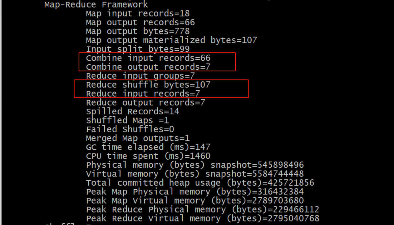Image resolution: width=394 pixels, height=225 pixels.
Task: Select the Map output records=66 text
Action: pos(140,22)
